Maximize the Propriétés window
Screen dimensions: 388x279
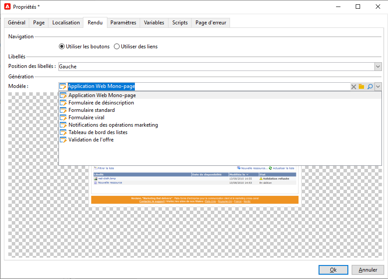pyautogui.click(x=358, y=7)
